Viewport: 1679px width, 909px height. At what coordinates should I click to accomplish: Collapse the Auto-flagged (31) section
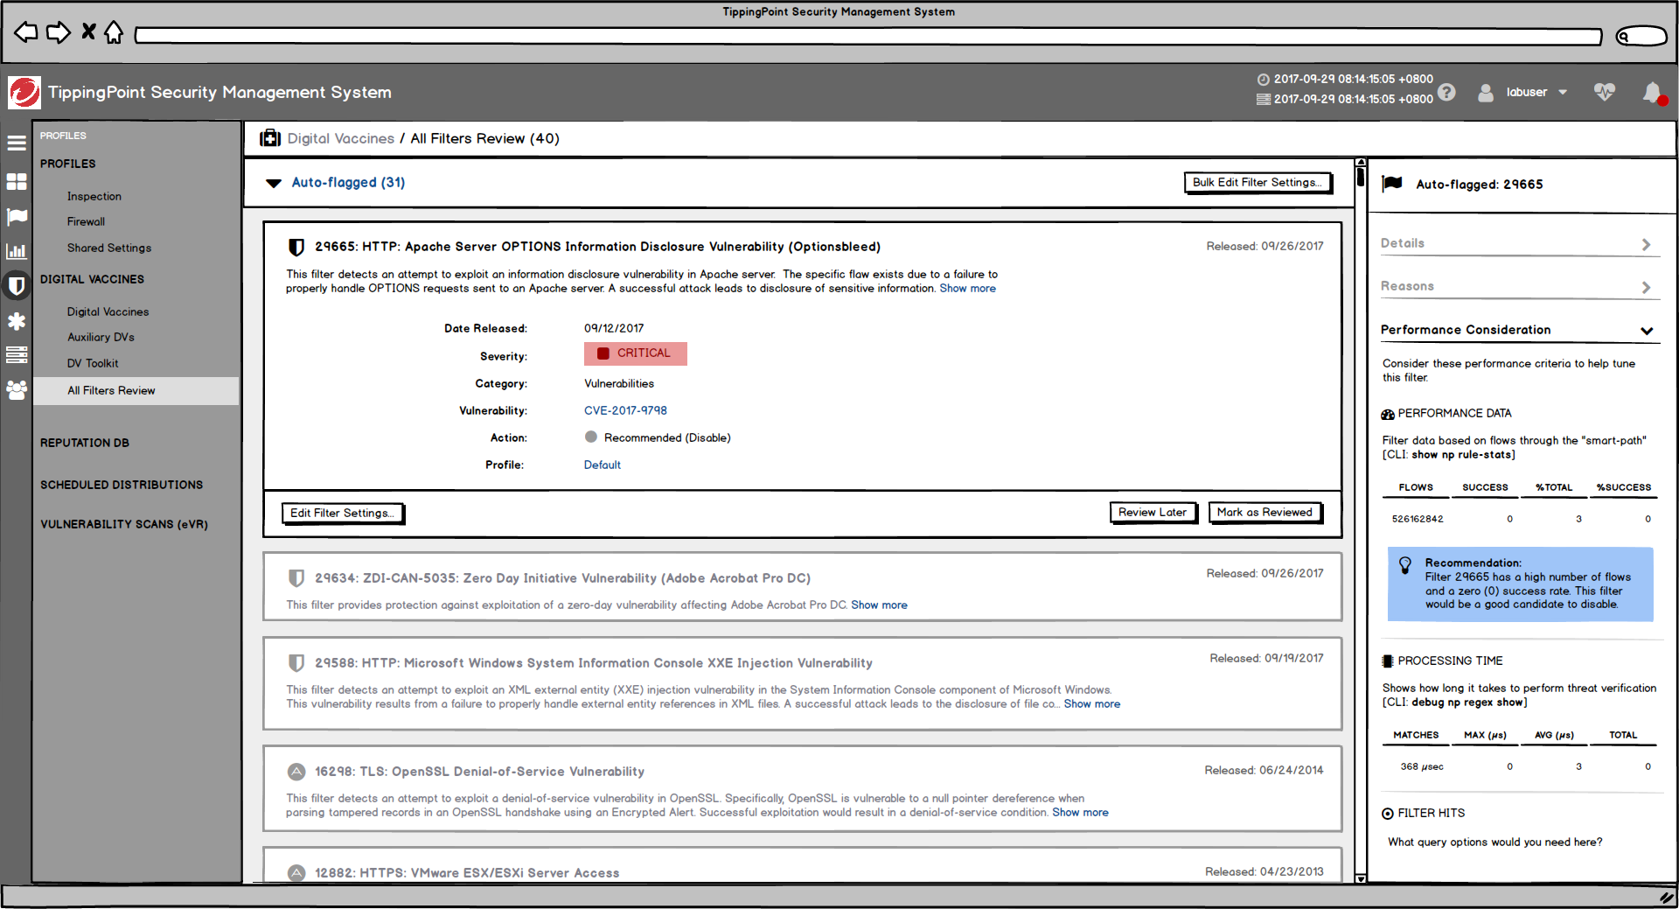[274, 183]
